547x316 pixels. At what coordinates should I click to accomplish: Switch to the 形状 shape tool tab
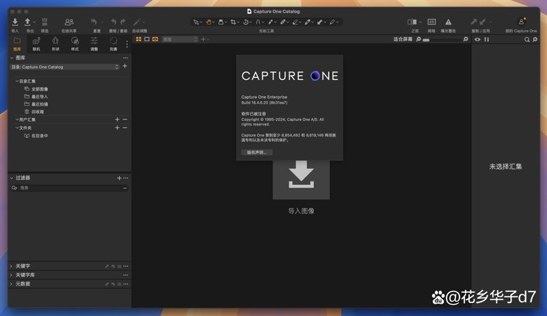click(55, 44)
